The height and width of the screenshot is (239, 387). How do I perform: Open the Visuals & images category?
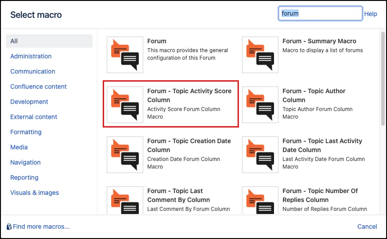coord(35,193)
